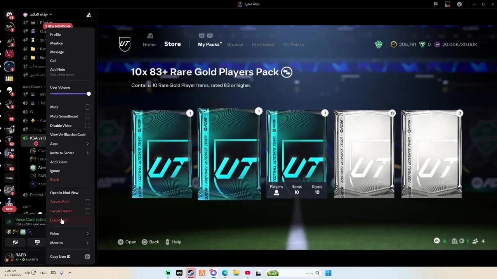The height and width of the screenshot is (279, 497).
Task: Click the 3 New Mentions pill
Action: pos(58,26)
